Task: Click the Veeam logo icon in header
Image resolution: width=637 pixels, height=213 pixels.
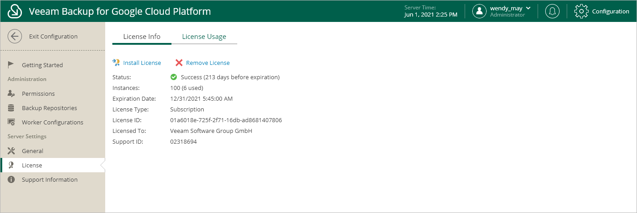Action: (x=15, y=11)
